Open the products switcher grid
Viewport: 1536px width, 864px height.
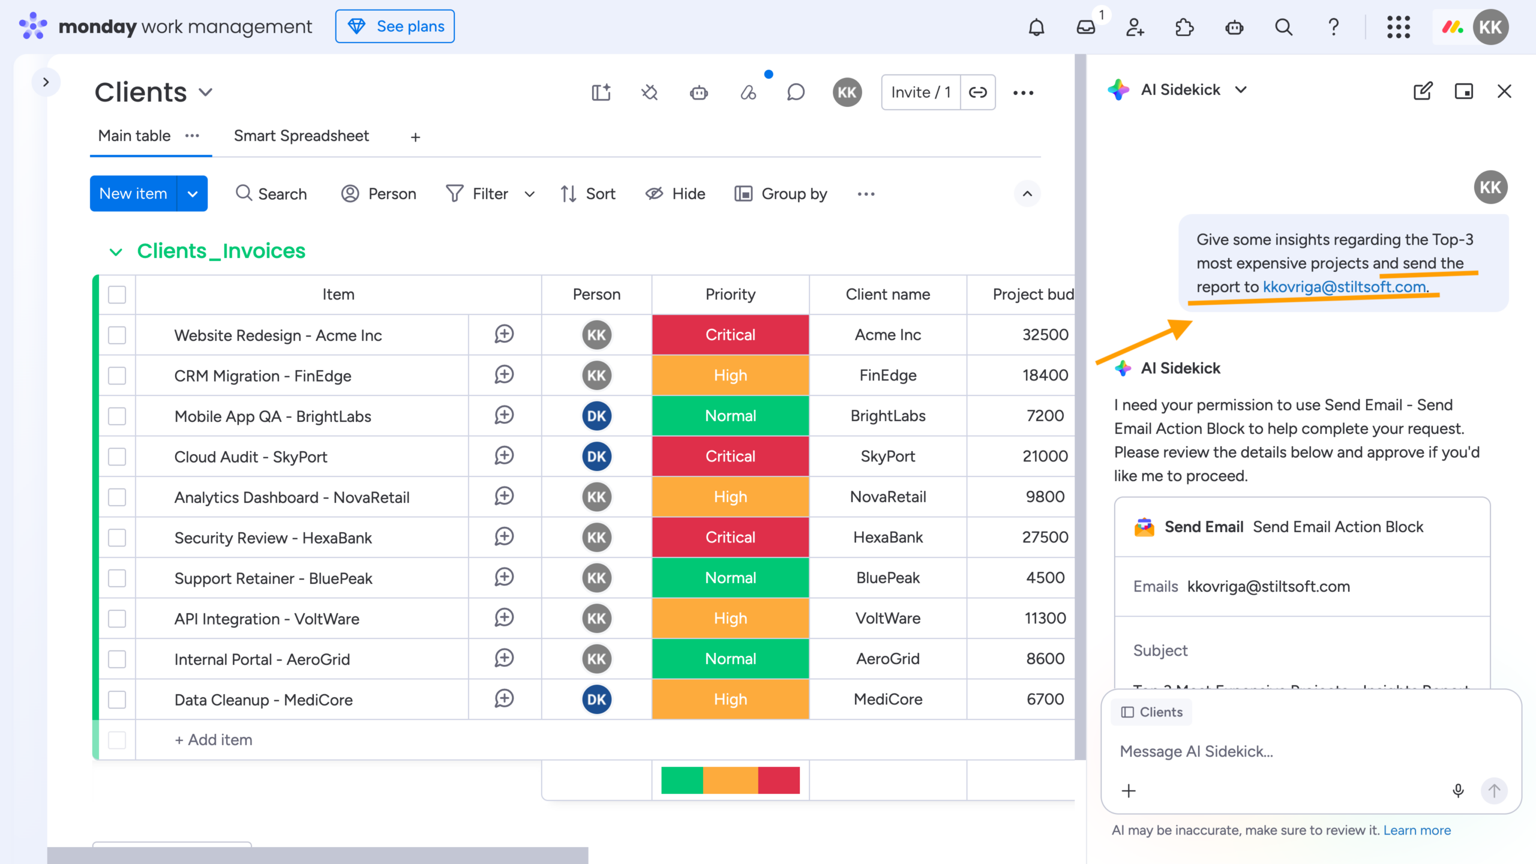point(1399,27)
